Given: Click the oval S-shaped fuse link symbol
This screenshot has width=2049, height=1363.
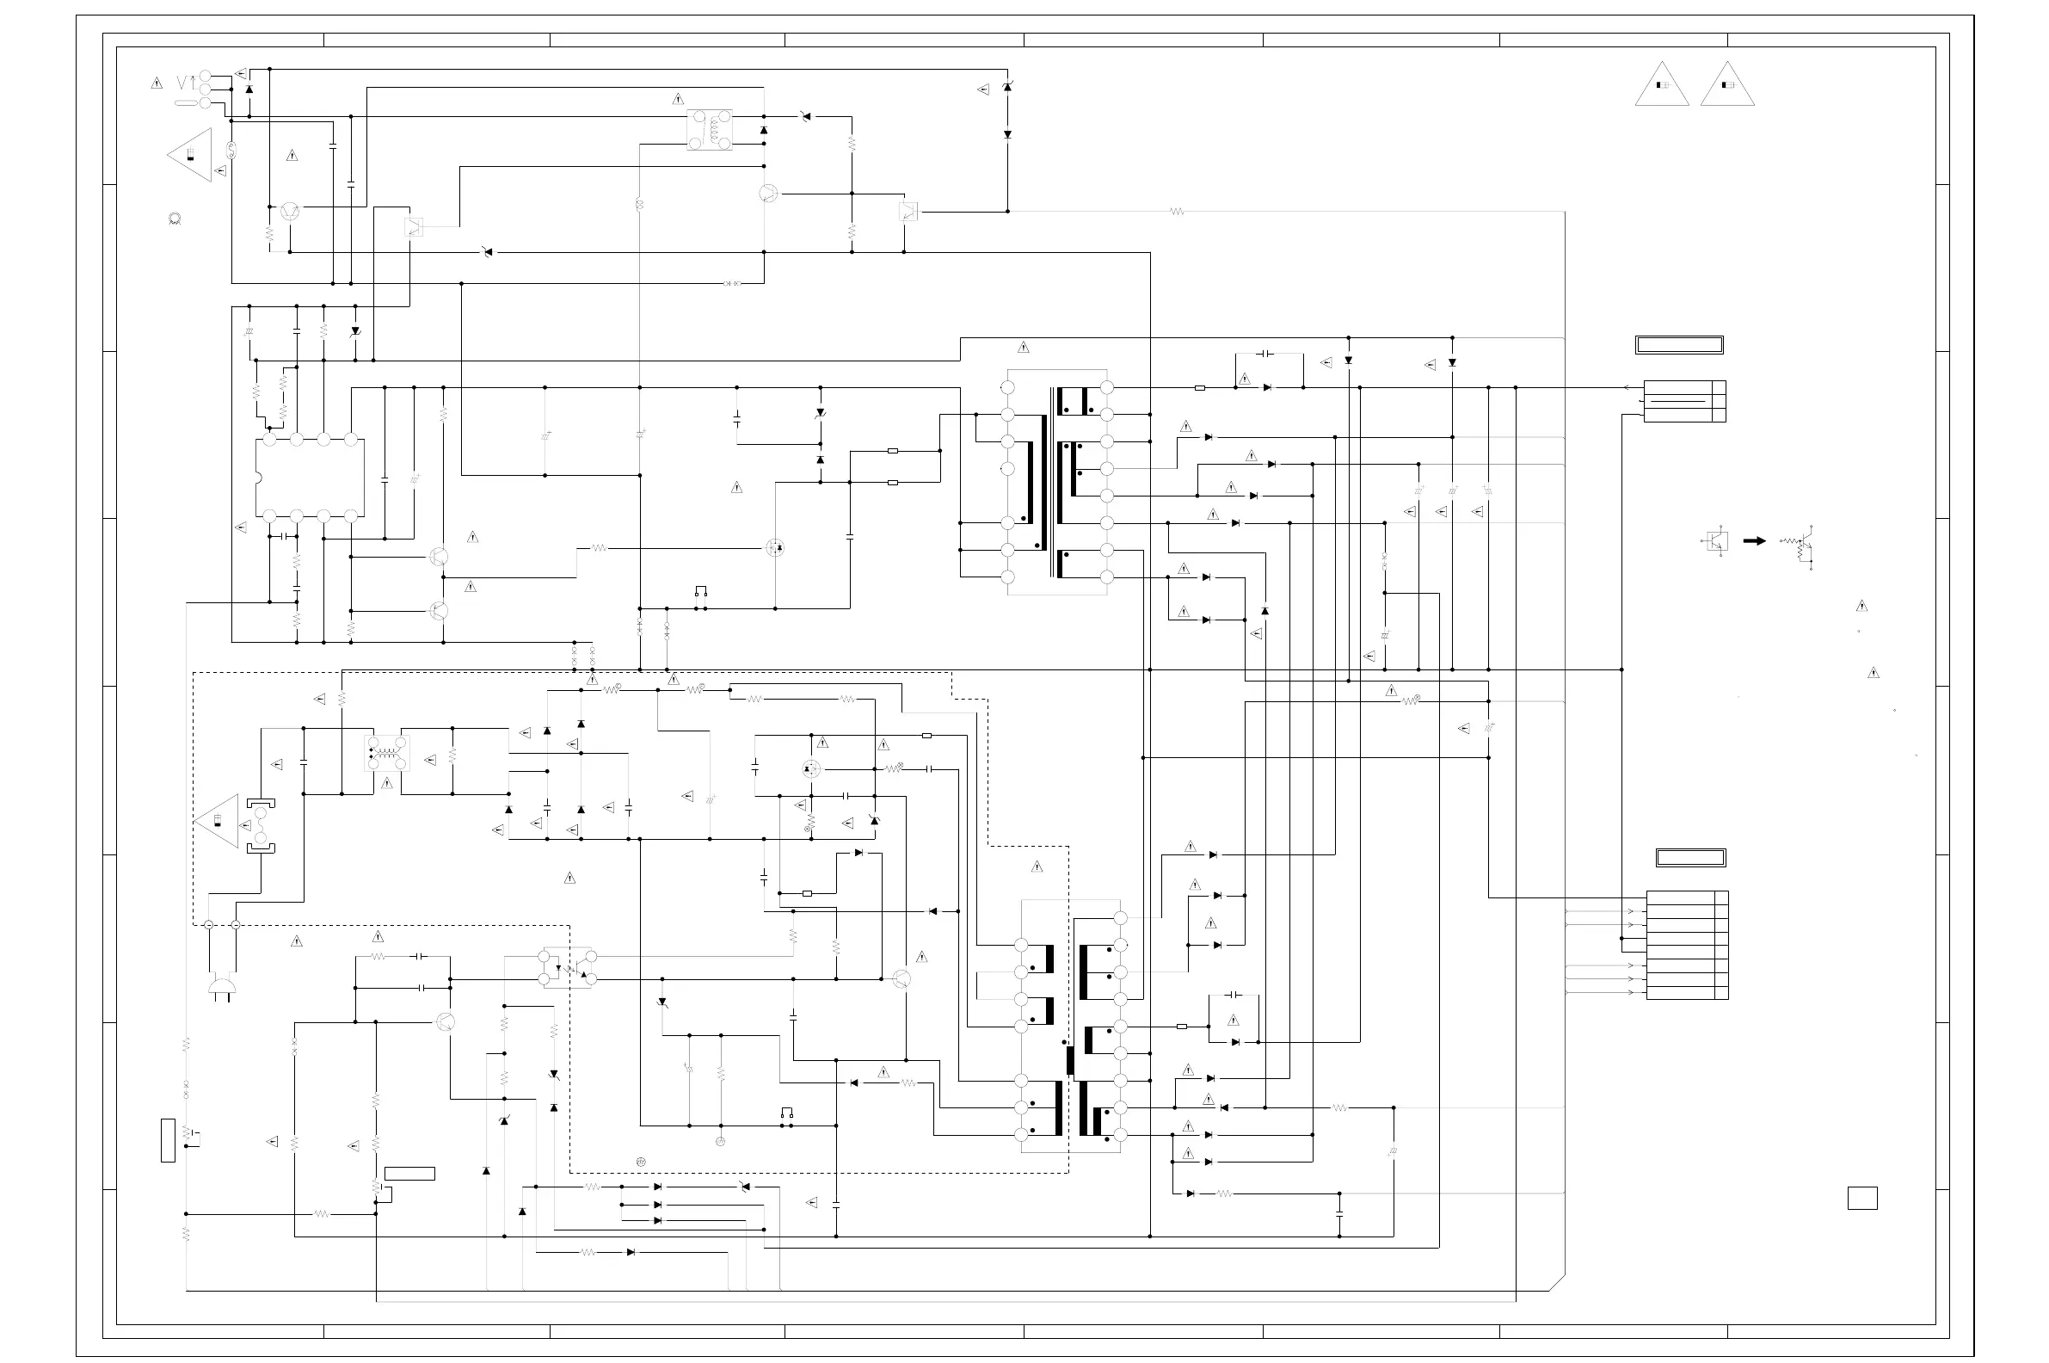Looking at the screenshot, I should pyautogui.click(x=232, y=151).
